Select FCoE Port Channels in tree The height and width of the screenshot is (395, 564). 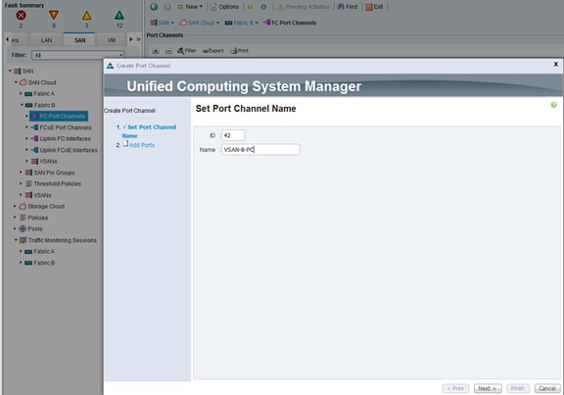66,127
